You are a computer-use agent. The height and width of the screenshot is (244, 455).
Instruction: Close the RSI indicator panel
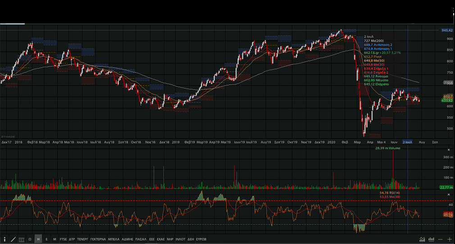pos(448,194)
